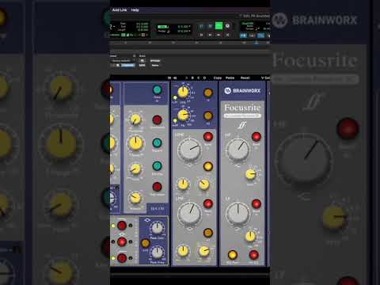
Task: Toggle orange button beside Peak knobs
Action: 146,243
